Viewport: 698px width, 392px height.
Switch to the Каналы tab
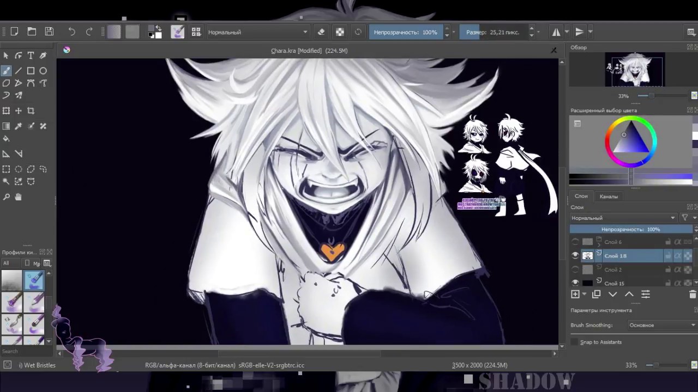coord(609,197)
